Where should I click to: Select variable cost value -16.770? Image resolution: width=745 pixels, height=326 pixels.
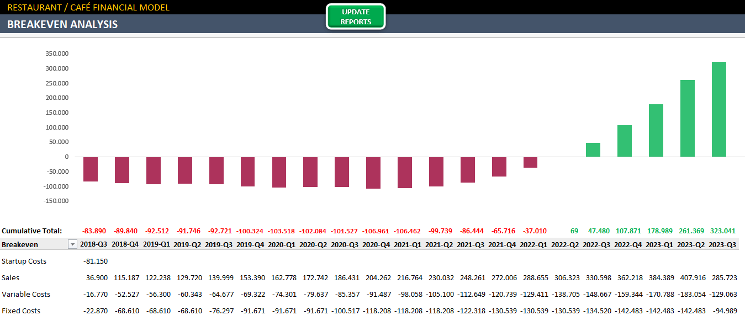coord(95,294)
